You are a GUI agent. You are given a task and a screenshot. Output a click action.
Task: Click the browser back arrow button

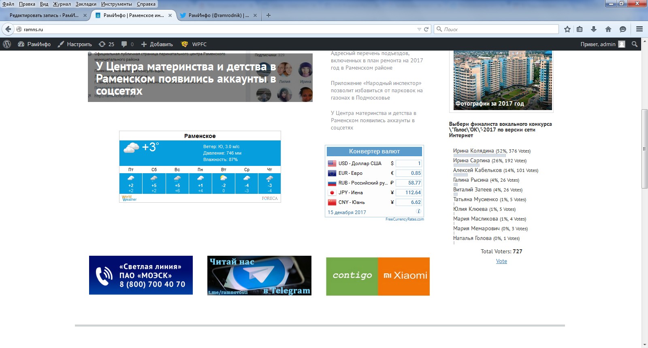8,29
